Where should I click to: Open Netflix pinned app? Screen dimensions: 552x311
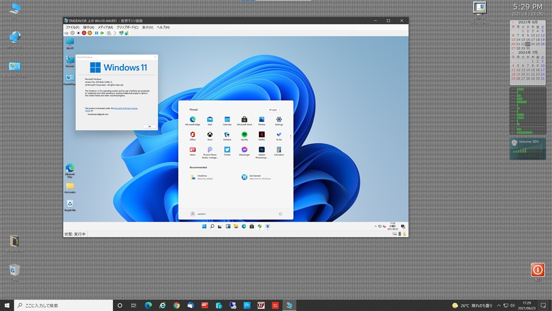[261, 135]
